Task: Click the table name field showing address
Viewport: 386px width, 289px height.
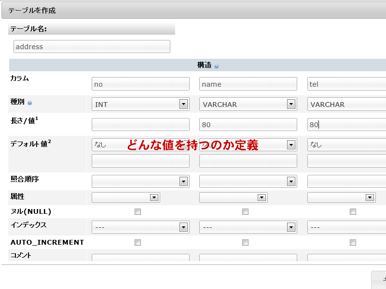Action: (91, 46)
